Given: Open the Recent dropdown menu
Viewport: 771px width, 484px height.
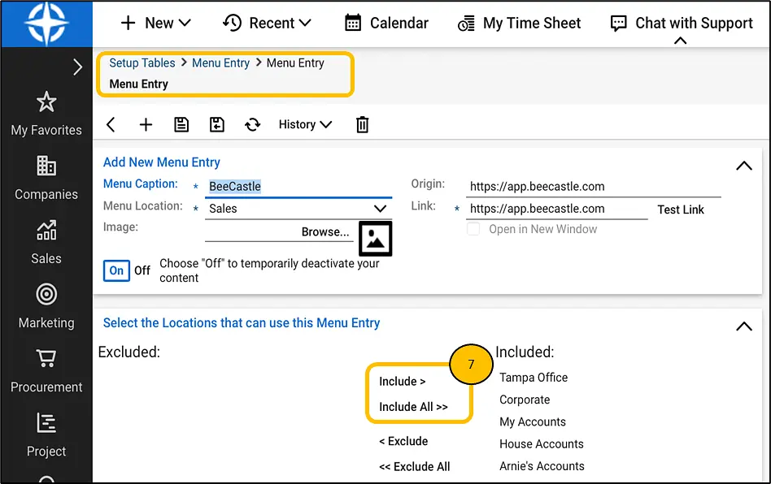Looking at the screenshot, I should (267, 23).
